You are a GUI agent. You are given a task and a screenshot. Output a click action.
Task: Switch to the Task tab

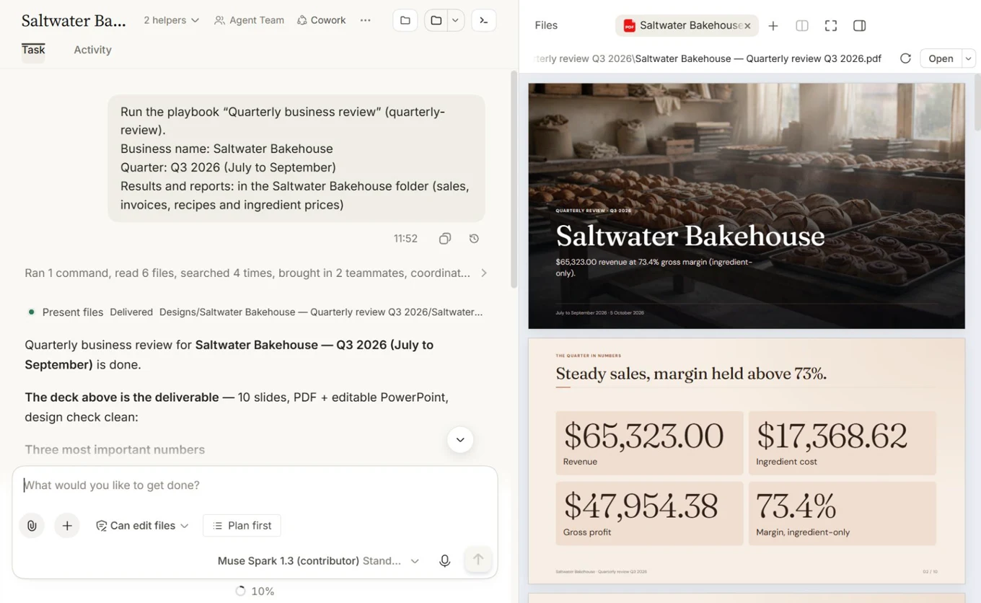pos(33,50)
